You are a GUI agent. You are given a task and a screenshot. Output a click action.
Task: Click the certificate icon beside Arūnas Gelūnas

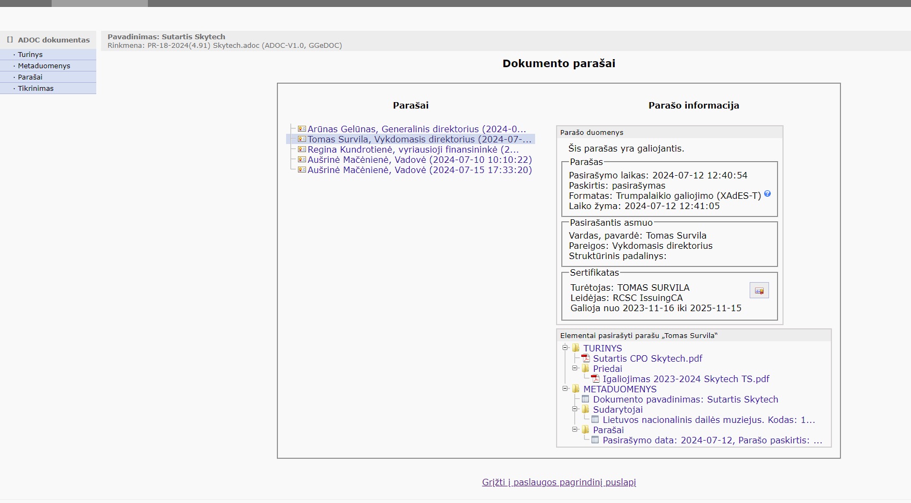pyautogui.click(x=302, y=129)
